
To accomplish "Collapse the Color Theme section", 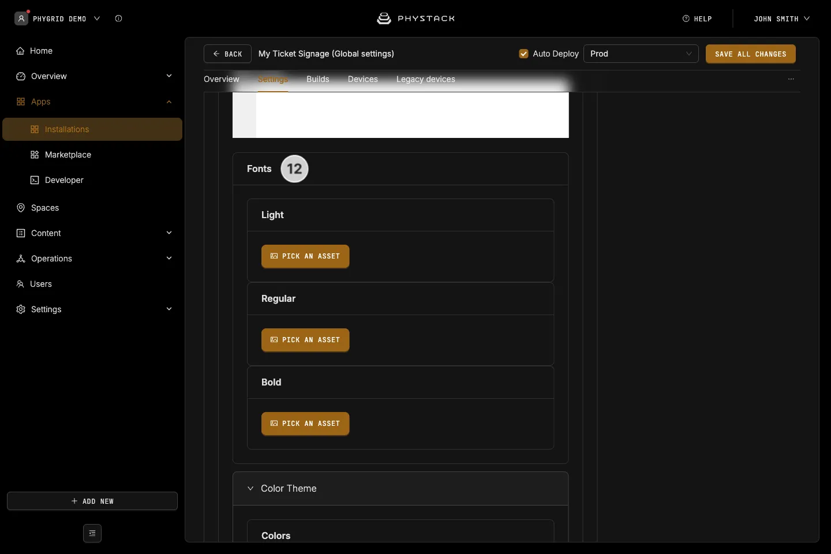I will coord(250,488).
